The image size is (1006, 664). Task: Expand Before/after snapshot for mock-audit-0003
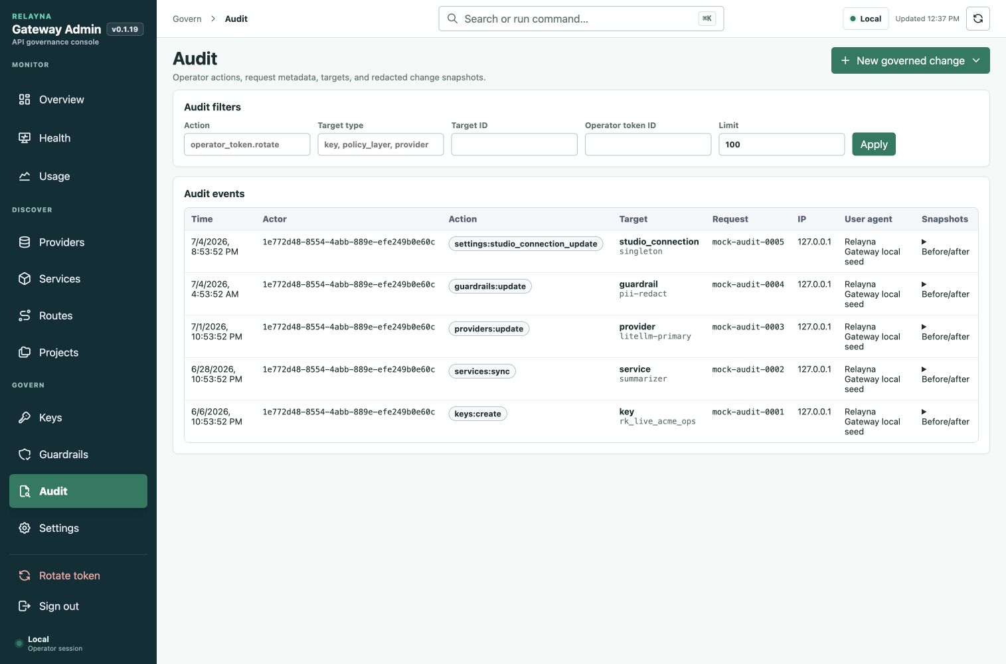pyautogui.click(x=945, y=332)
